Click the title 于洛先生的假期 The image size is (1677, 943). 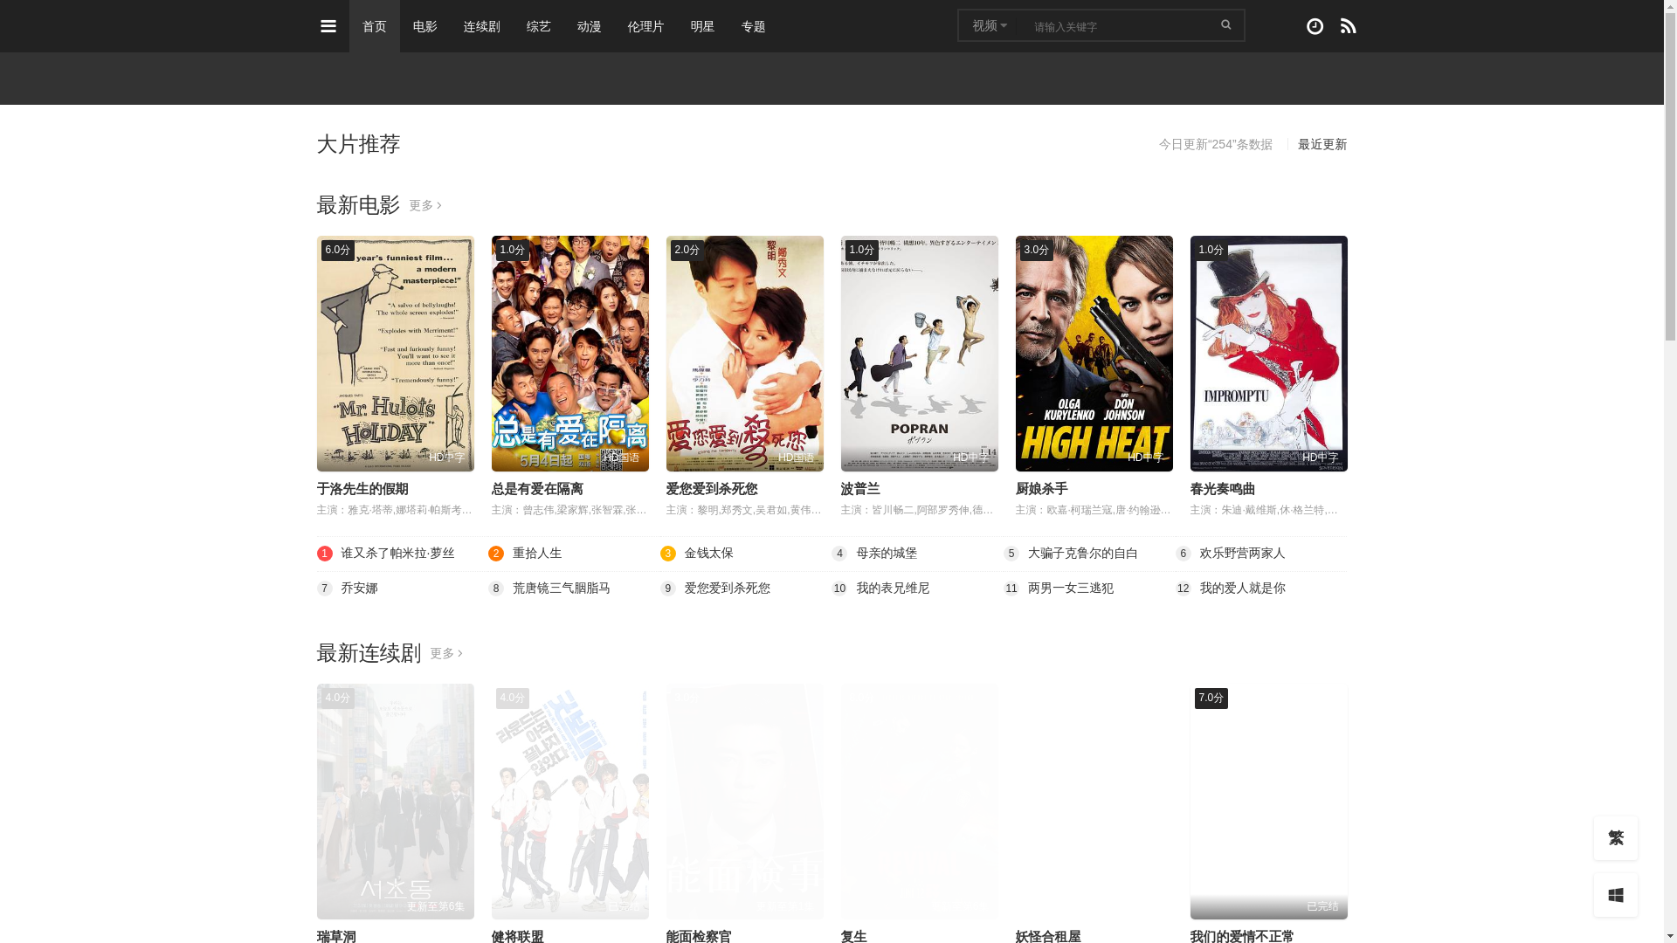pyautogui.click(x=362, y=489)
